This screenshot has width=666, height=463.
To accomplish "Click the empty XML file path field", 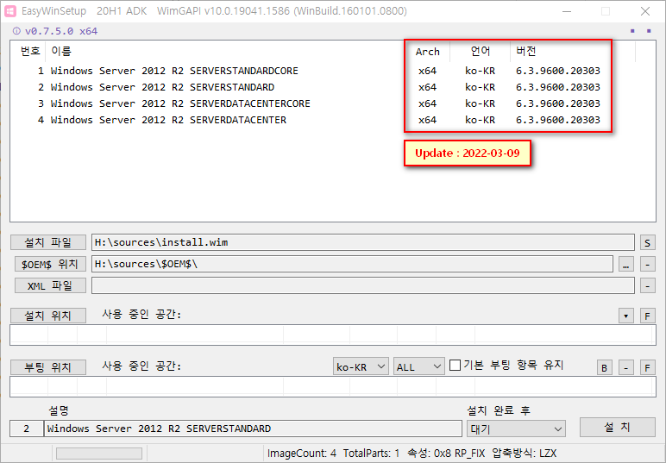I will 362,285.
